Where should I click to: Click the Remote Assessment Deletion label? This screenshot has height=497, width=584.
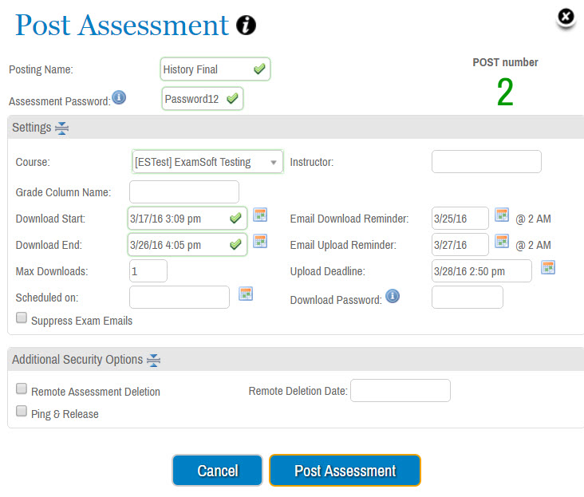[x=96, y=392]
